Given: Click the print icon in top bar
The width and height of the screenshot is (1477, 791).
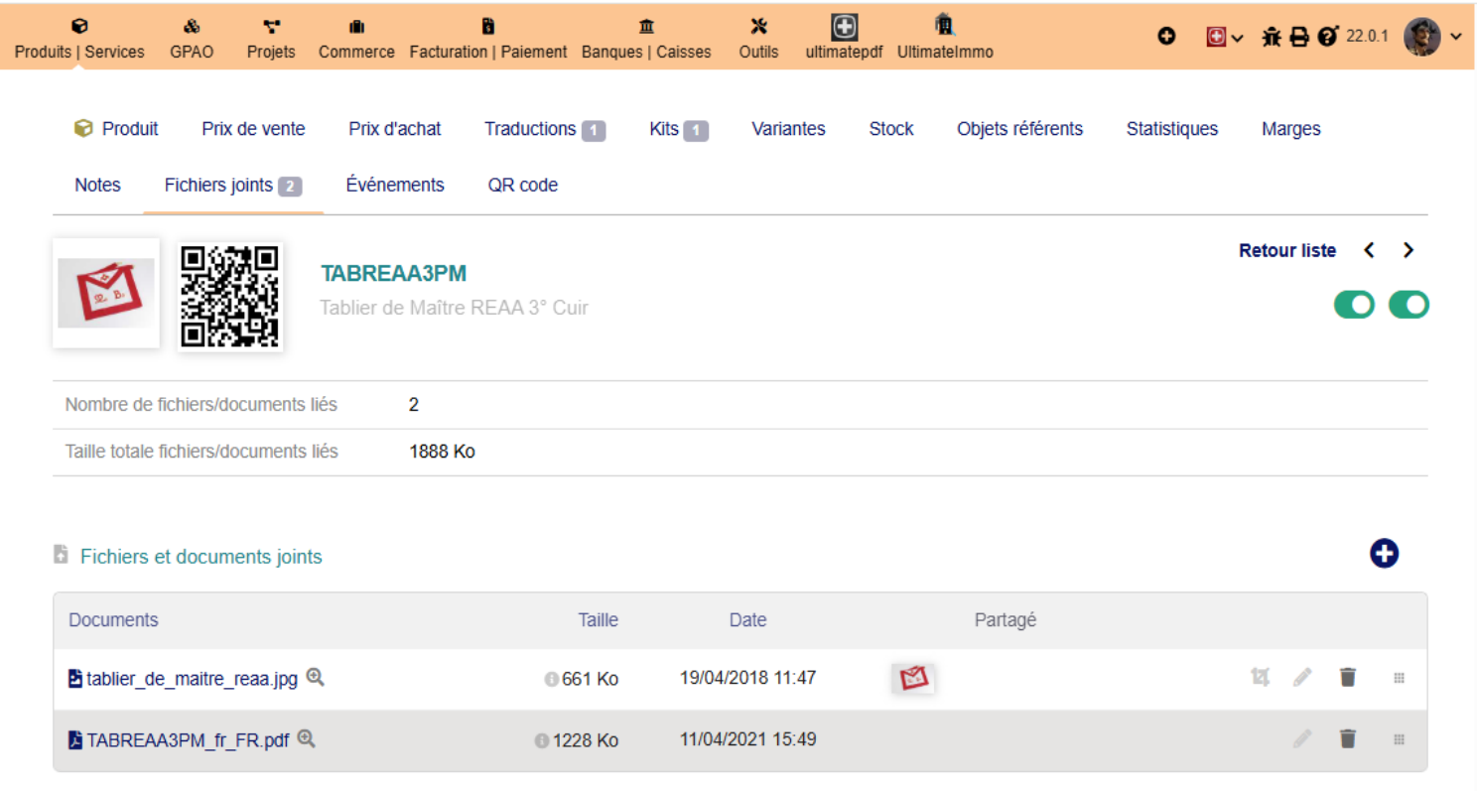Looking at the screenshot, I should coord(1298,37).
